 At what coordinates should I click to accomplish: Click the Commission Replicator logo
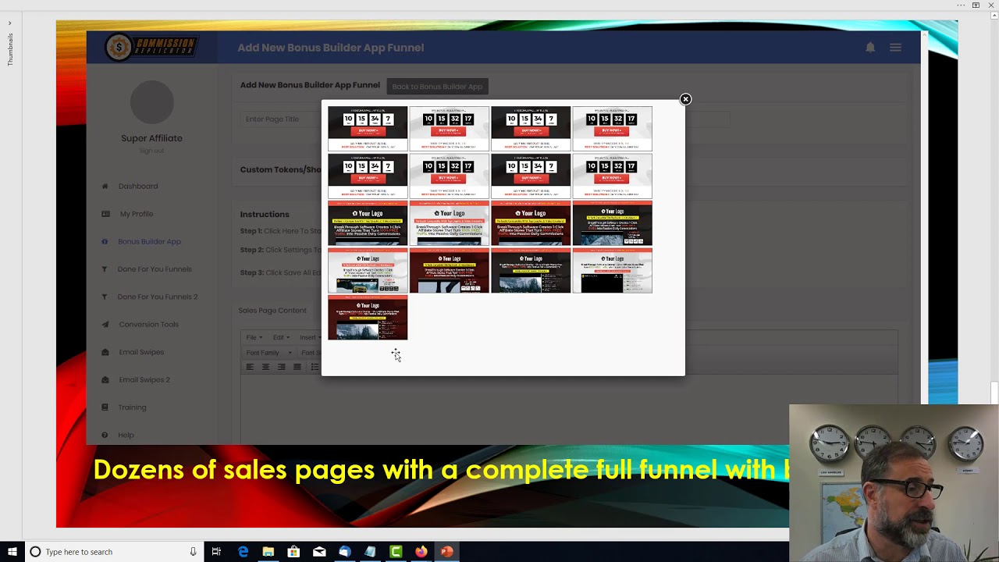[151, 48]
